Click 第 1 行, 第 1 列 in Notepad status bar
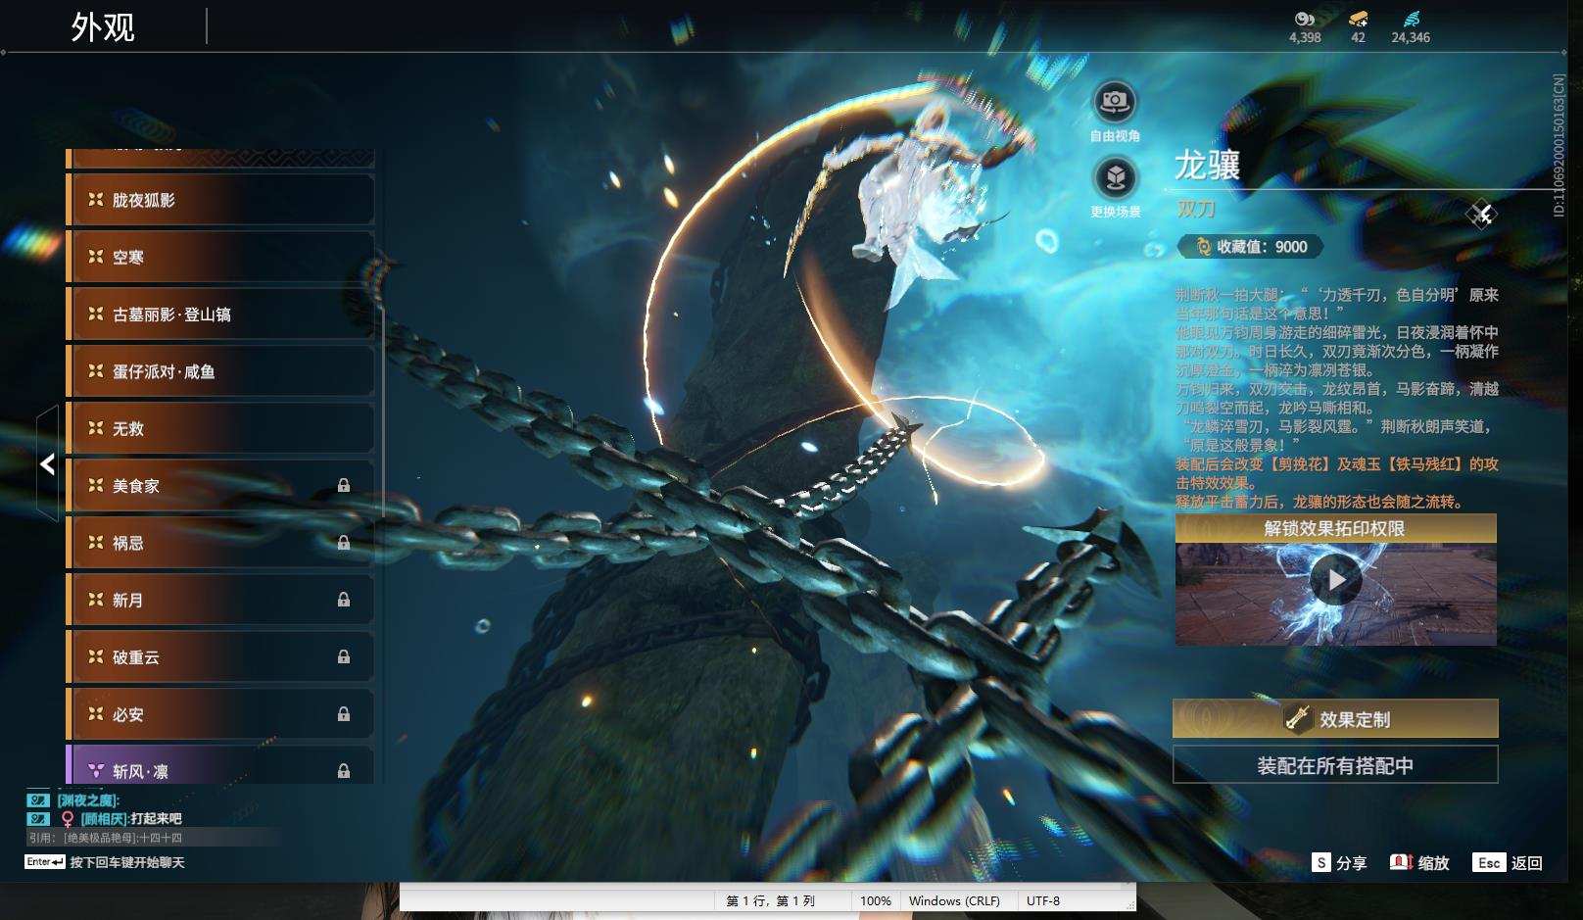The width and height of the screenshot is (1583, 920). click(x=771, y=900)
